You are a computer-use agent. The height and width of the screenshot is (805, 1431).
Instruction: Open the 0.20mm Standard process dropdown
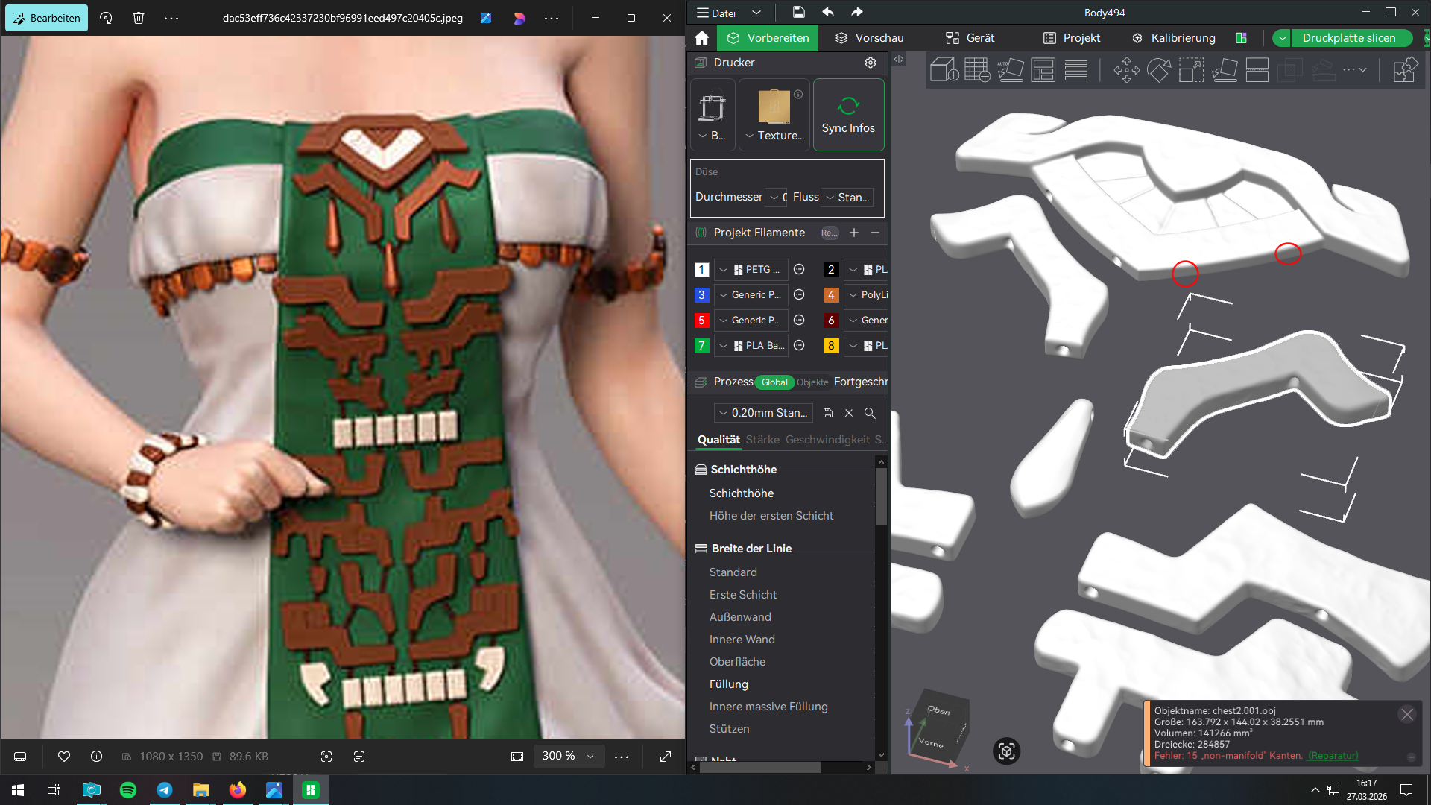pyautogui.click(x=763, y=413)
